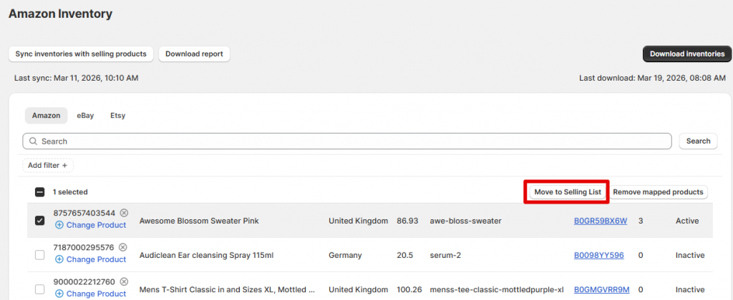Select the Amazon tab
The width and height of the screenshot is (733, 300).
[46, 116]
